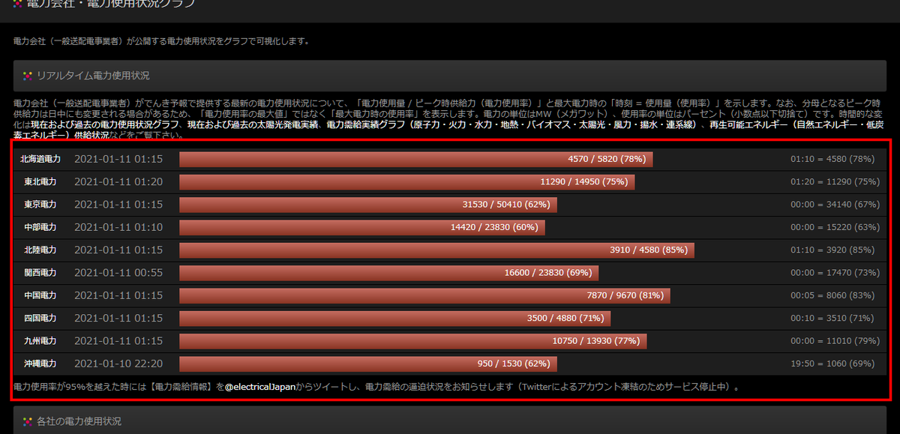
Task: Click the colorful icon beside リアルタイム電力使用状況
Action: [27, 76]
